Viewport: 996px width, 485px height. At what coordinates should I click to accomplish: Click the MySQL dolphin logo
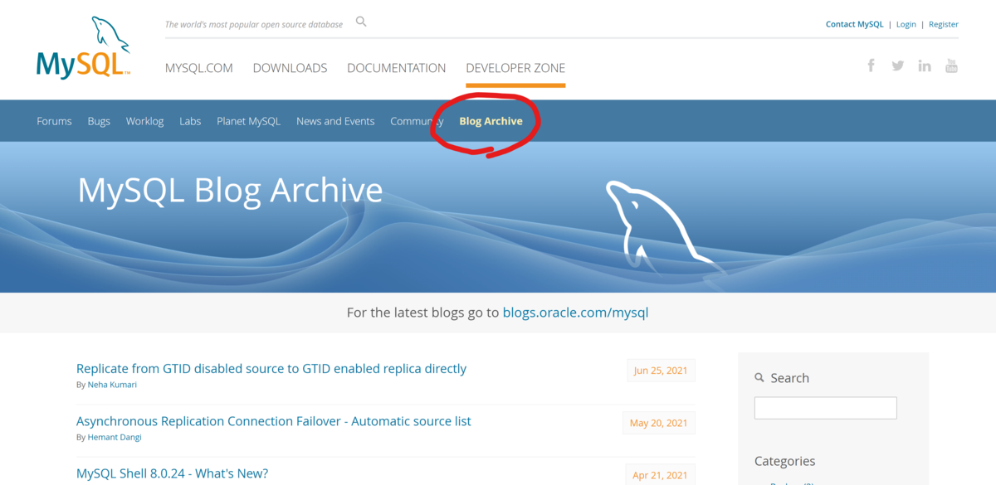[83, 47]
